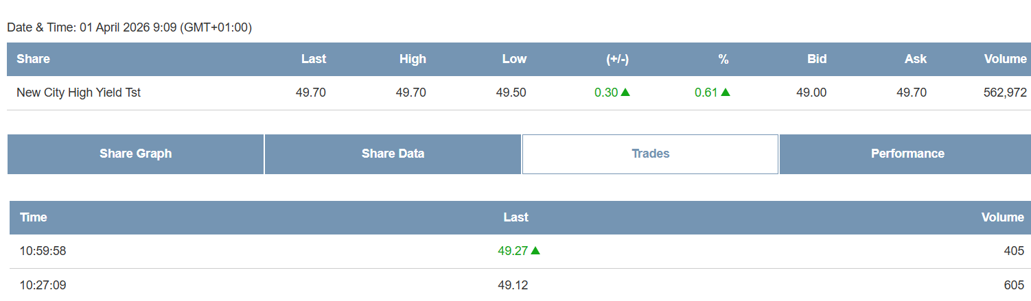Click the 562,972 volume value

[1005, 93]
